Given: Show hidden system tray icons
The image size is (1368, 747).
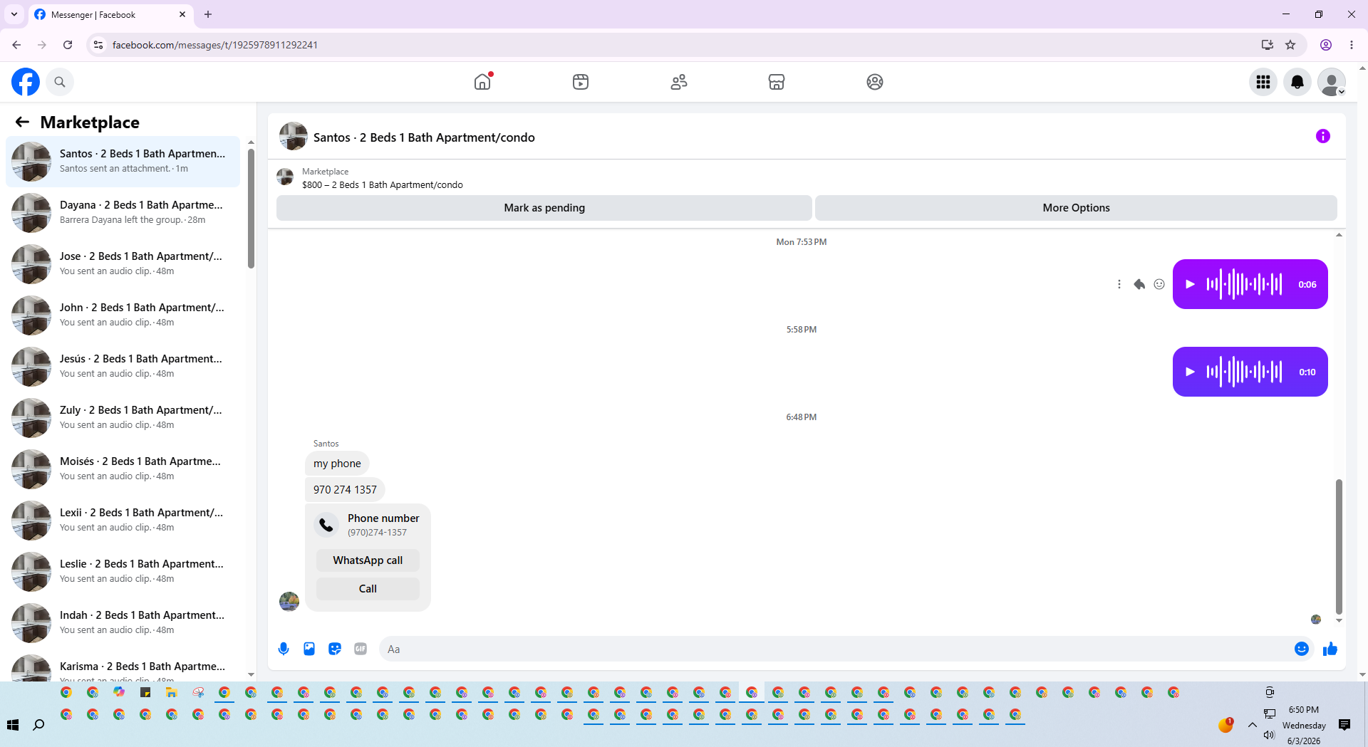Looking at the screenshot, I should [1252, 725].
